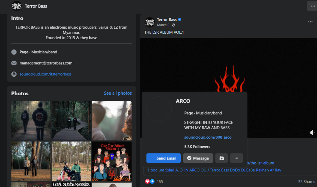Image resolution: width=317 pixels, height=187 pixels.
Task: Click the 5.3K Followers text
Action: coord(197,147)
